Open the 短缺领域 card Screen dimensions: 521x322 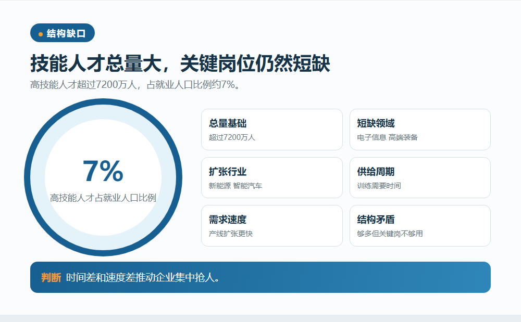420,130
